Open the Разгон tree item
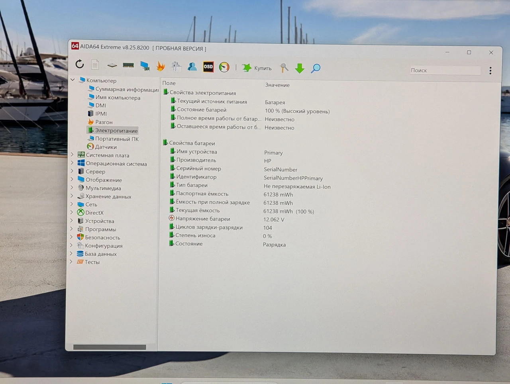510x384 pixels. [x=100, y=122]
